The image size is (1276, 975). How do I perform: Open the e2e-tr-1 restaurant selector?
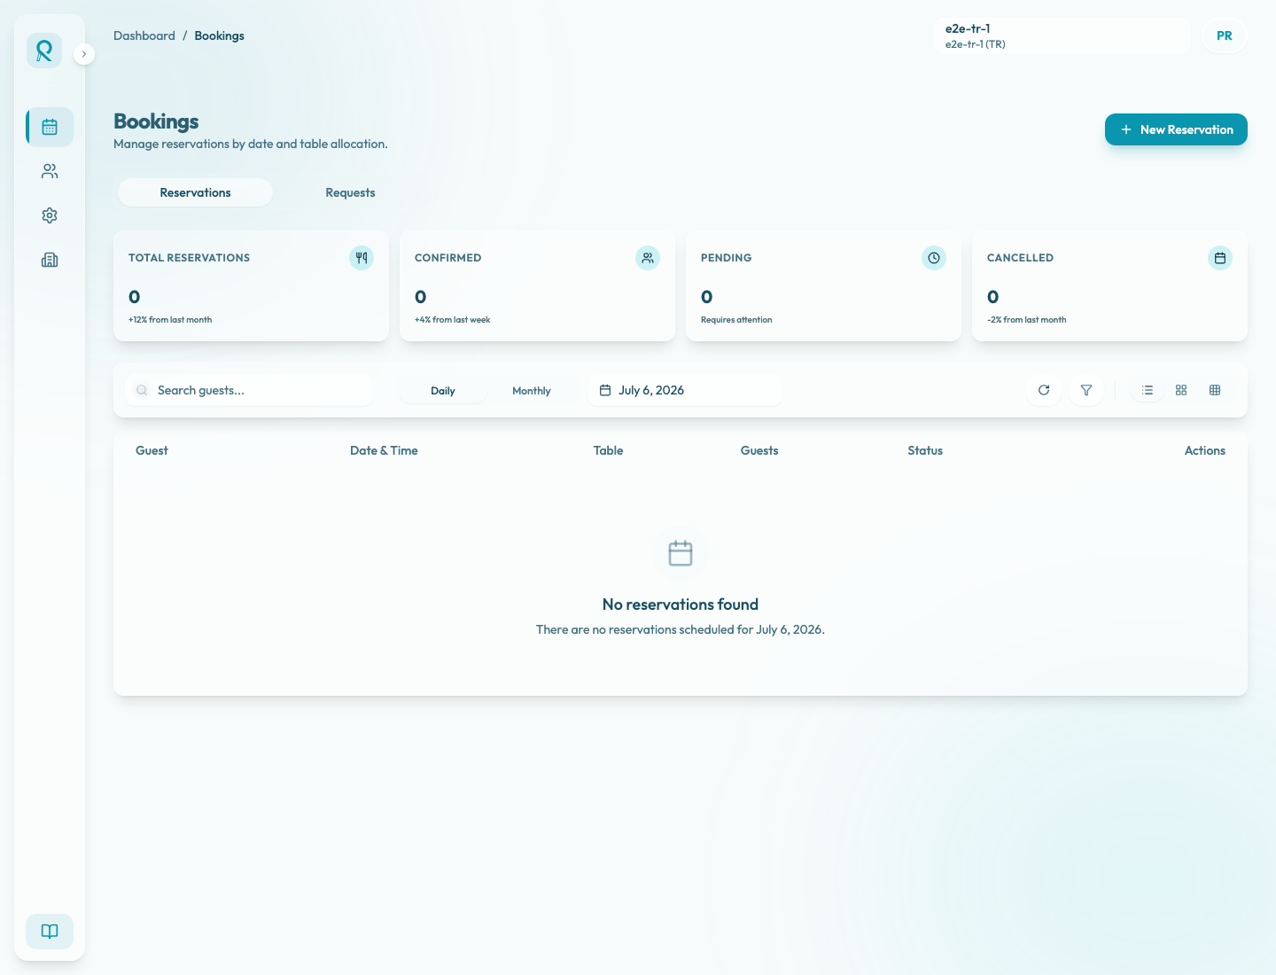(x=1062, y=35)
